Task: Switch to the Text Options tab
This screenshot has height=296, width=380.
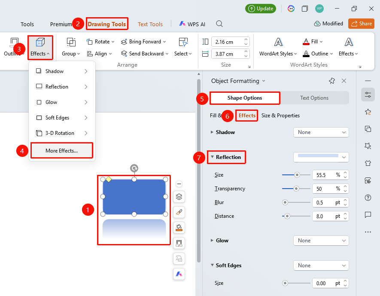Action: pyautogui.click(x=314, y=98)
